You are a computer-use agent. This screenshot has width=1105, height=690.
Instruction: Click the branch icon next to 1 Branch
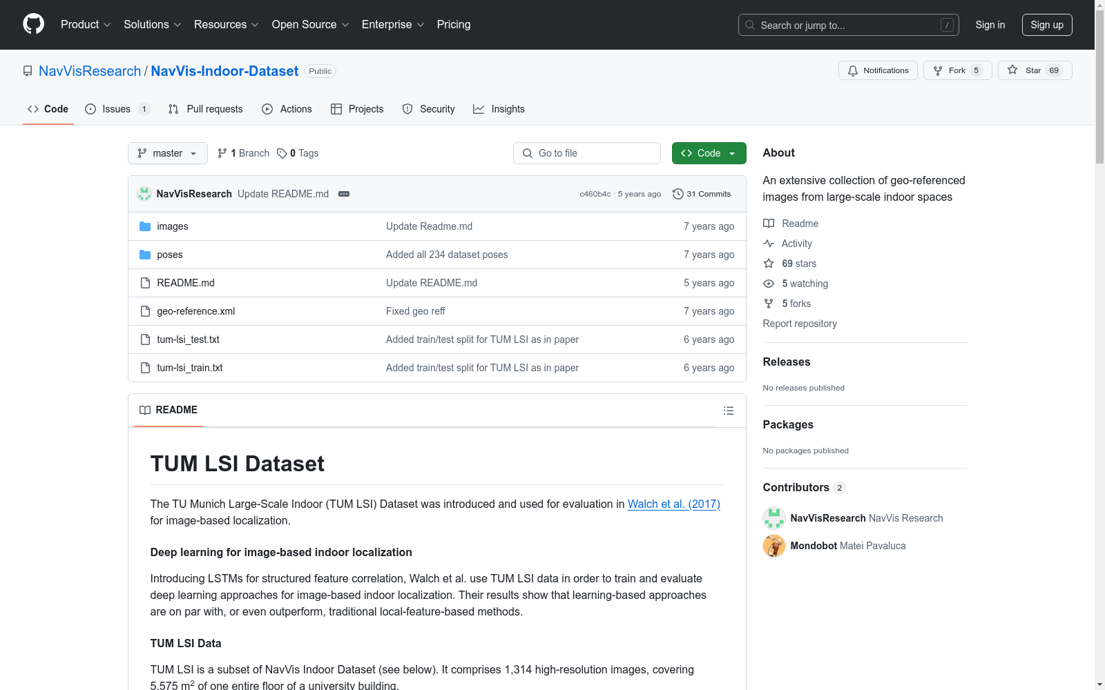point(222,153)
